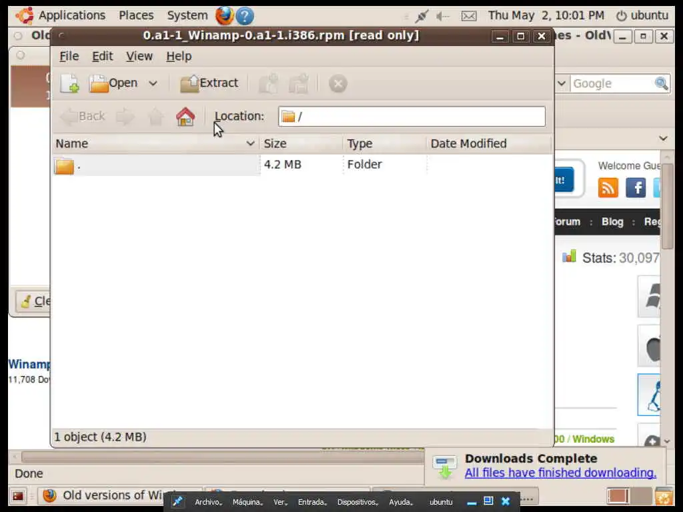Click Firefox search magnifier icon
683x512 pixels.
661,83
